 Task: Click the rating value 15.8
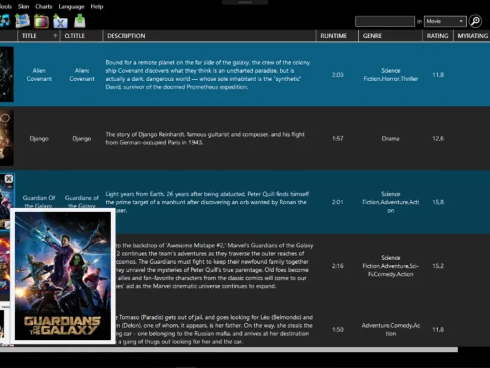click(438, 202)
